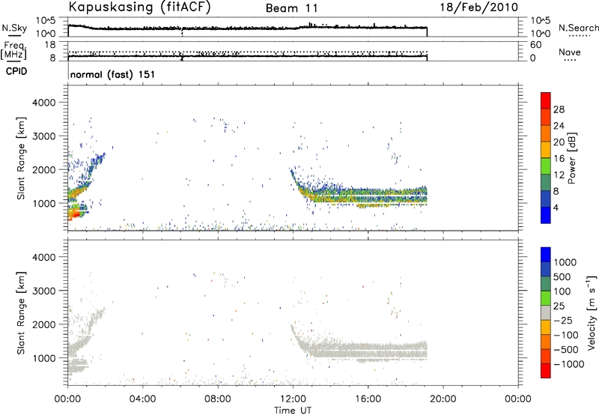
Task: Click 'Slant Range [km]' label of the velocity panel
Action: [x=21, y=313]
